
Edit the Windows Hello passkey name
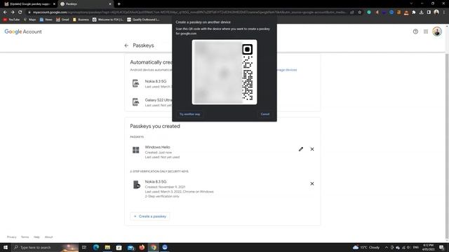[301, 149]
